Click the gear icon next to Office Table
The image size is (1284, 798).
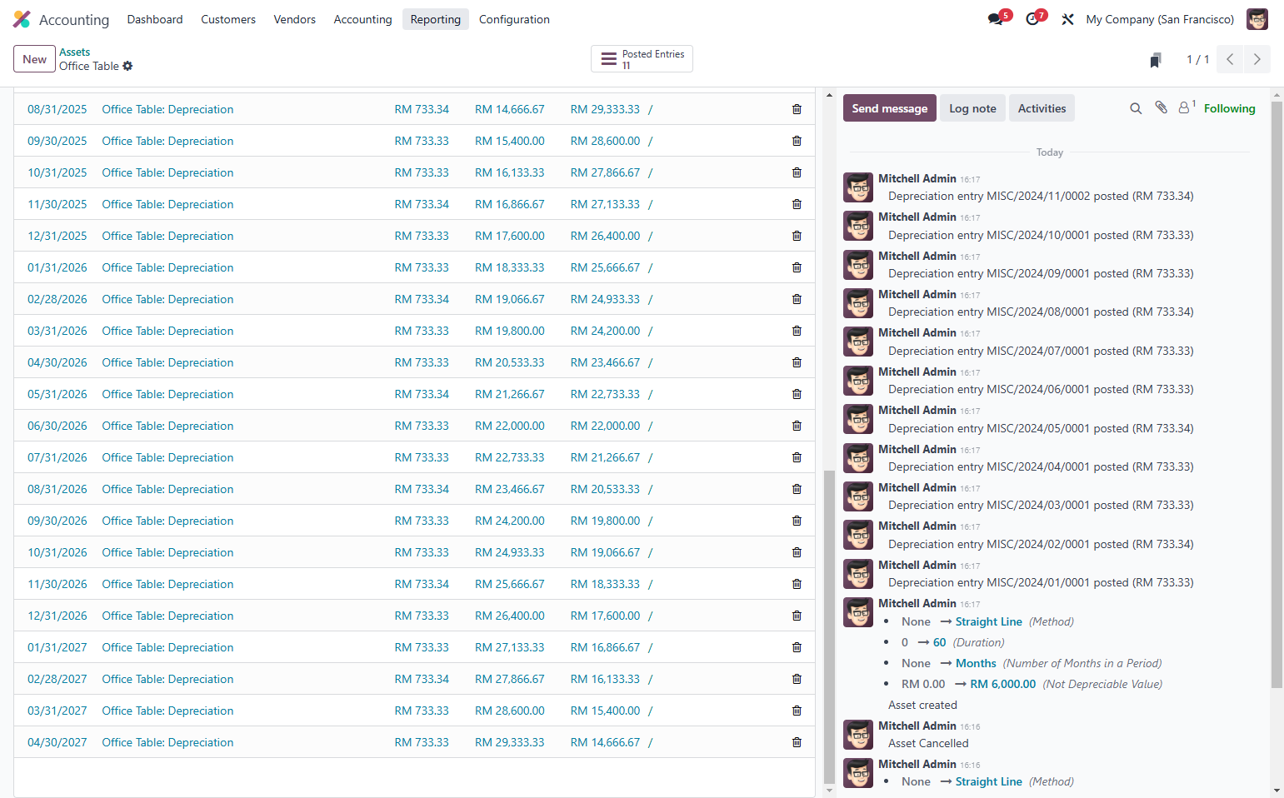pyautogui.click(x=127, y=66)
